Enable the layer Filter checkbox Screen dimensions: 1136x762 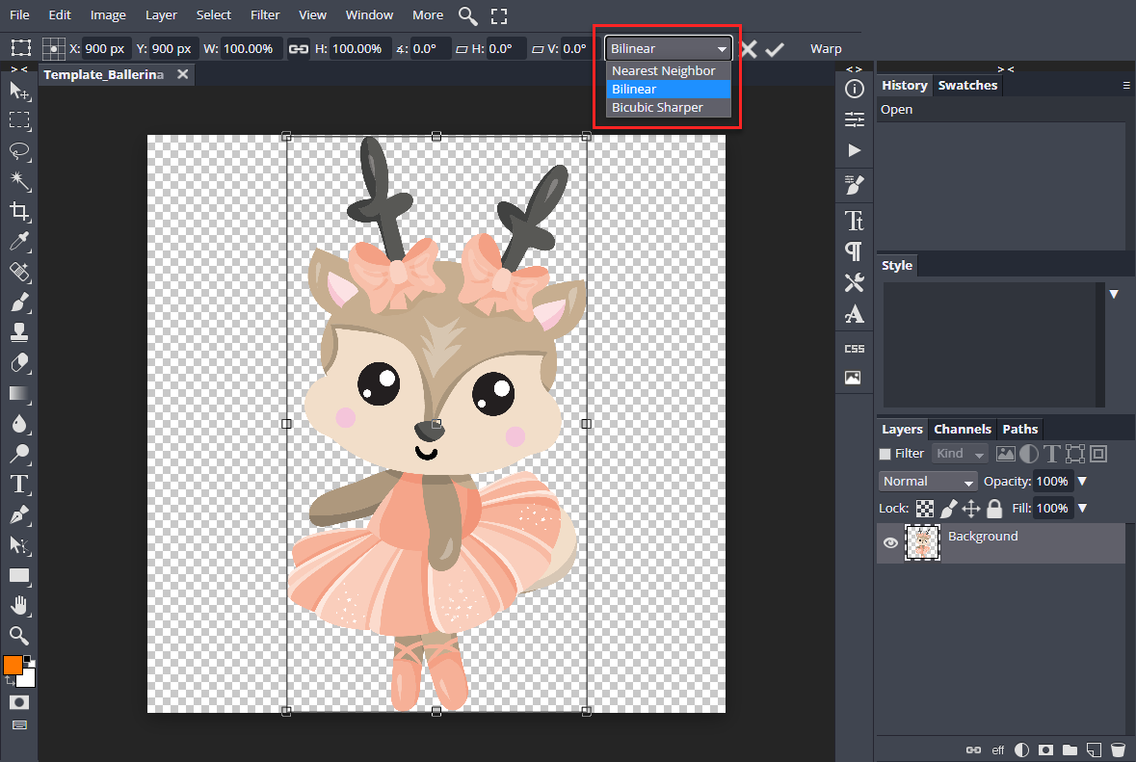tap(885, 454)
